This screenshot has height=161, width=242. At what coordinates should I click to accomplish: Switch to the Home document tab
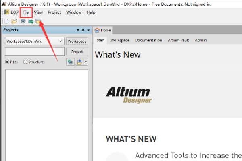[x=103, y=30]
